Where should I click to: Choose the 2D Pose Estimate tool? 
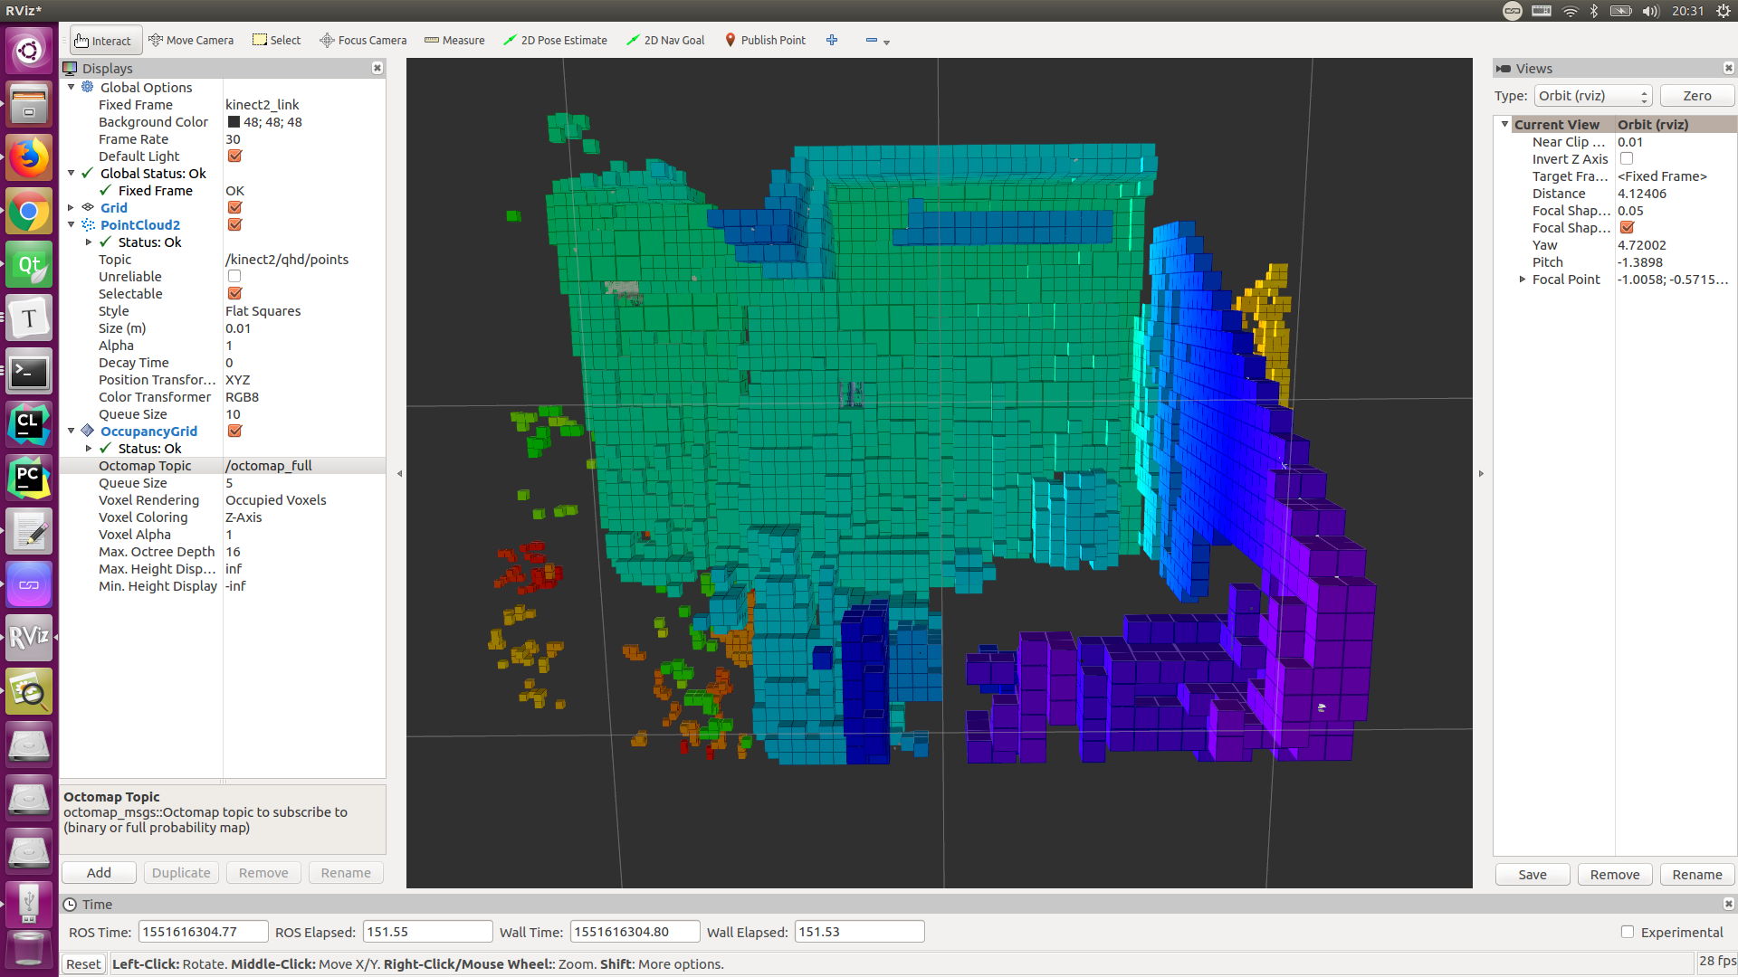pyautogui.click(x=555, y=41)
